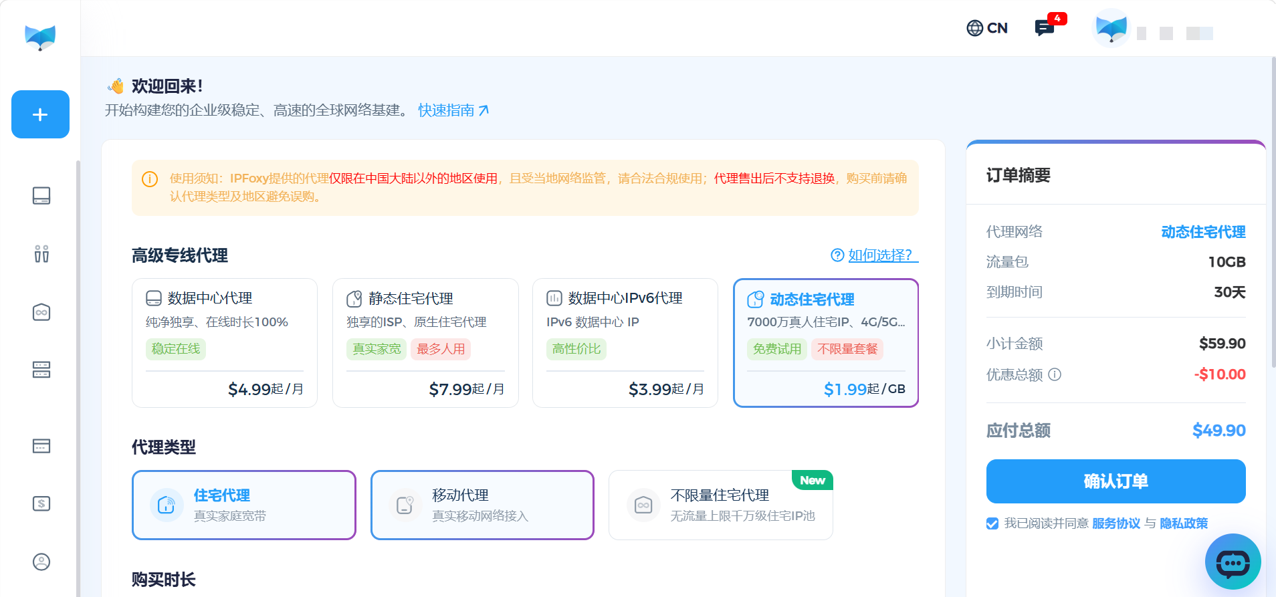The height and width of the screenshot is (597, 1276).
Task: Select the 数据中心IPv6代理 card
Action: [x=625, y=343]
